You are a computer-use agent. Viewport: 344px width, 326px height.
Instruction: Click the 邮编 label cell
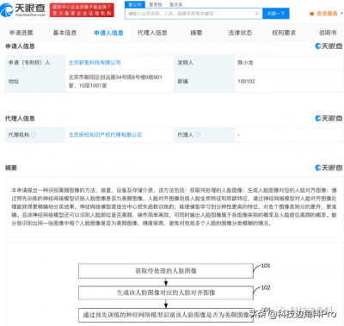point(205,82)
